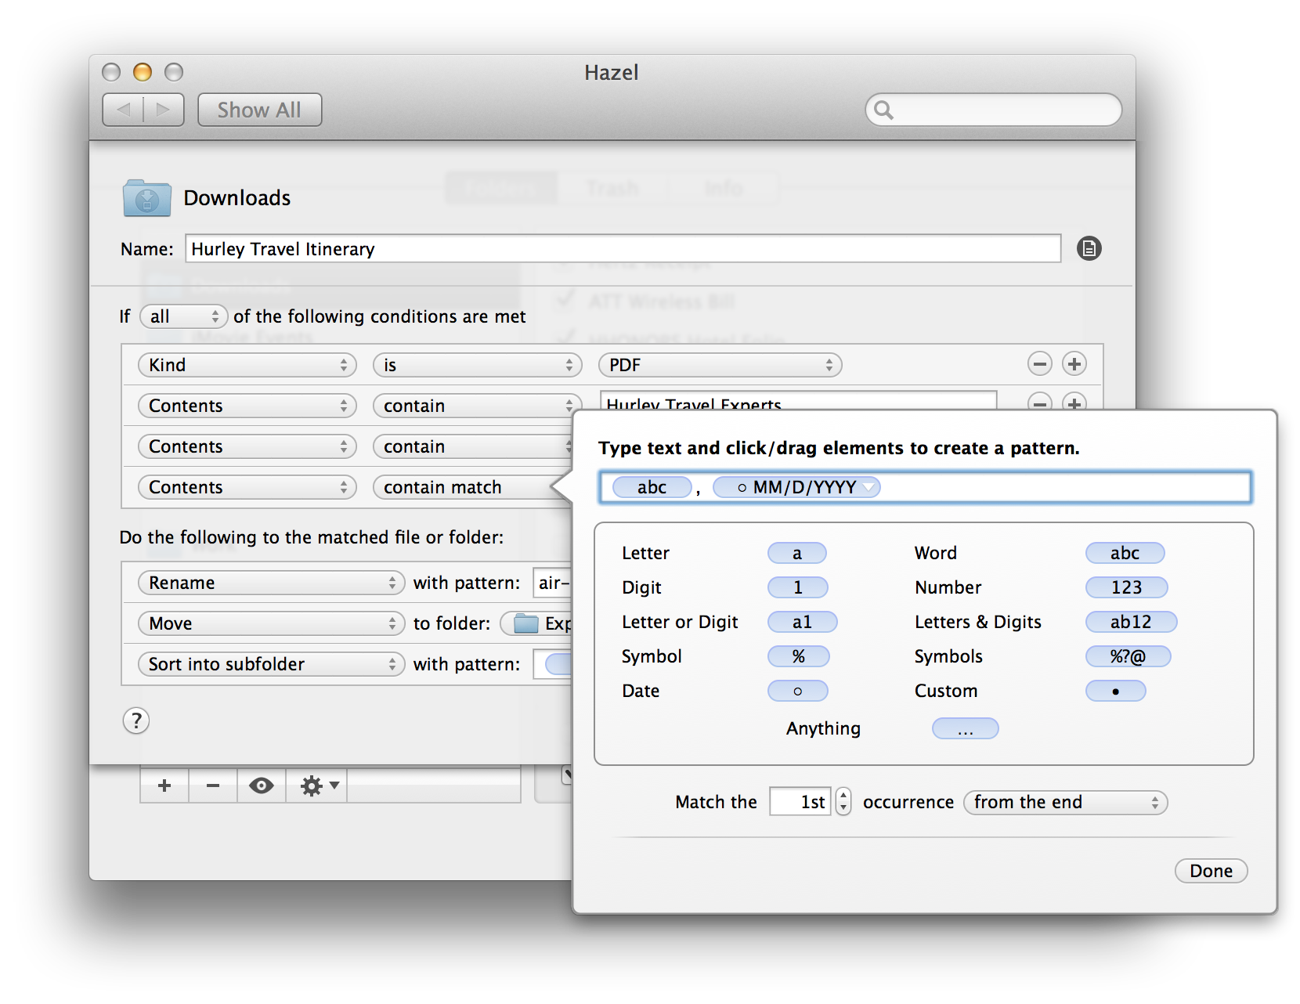Viewport: 1300px width, 1004px height.
Task: Open the 'is' operator dropdown
Action: 478,365
